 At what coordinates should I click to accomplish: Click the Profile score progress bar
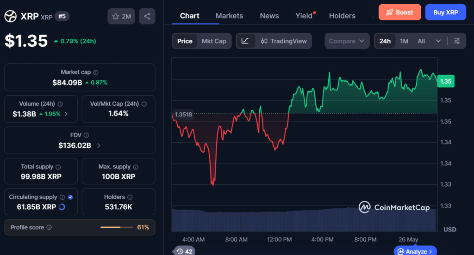tap(117, 227)
